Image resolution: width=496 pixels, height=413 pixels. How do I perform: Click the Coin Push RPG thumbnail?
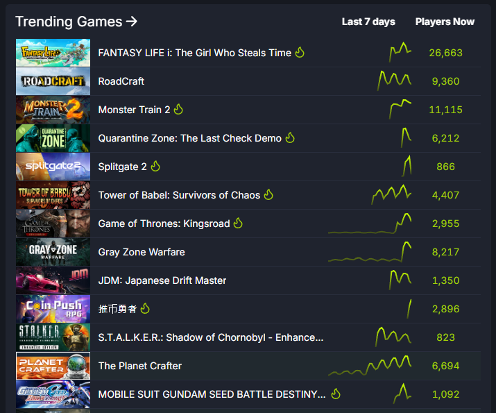[53, 309]
